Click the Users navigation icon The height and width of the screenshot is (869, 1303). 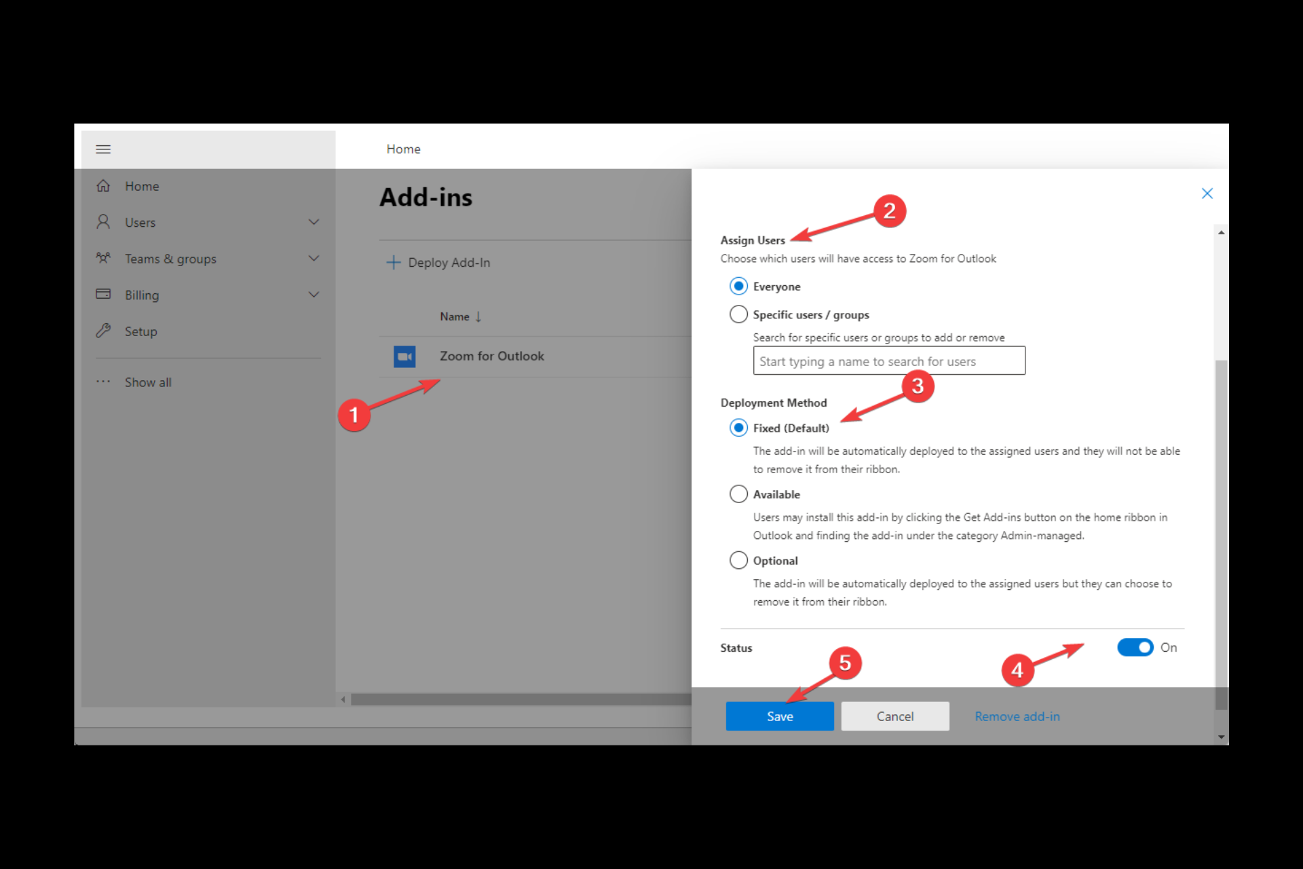[x=104, y=221]
